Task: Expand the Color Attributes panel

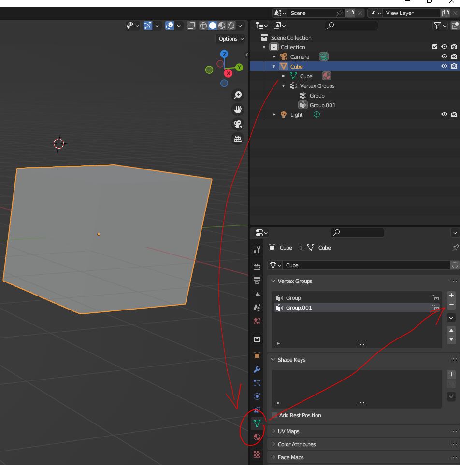Action: click(x=296, y=444)
